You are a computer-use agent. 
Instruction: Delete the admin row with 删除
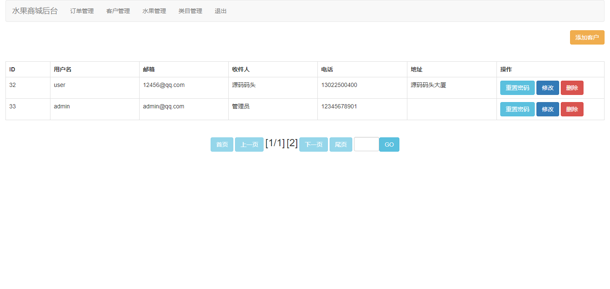pos(572,109)
